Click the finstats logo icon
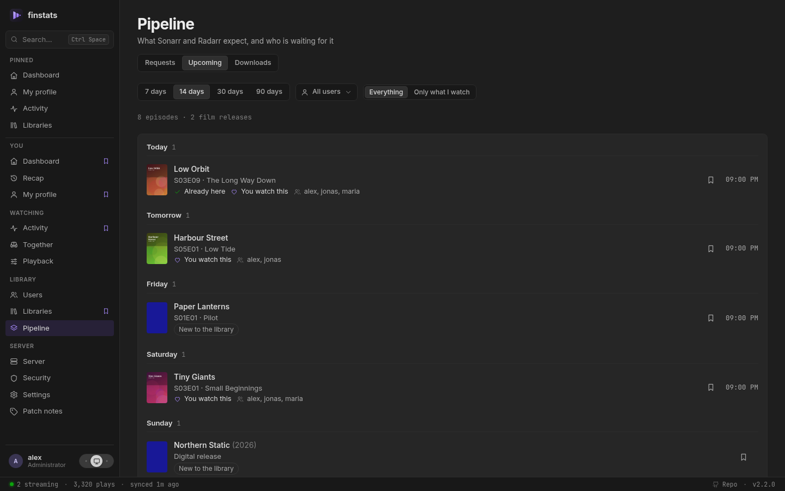 point(16,15)
